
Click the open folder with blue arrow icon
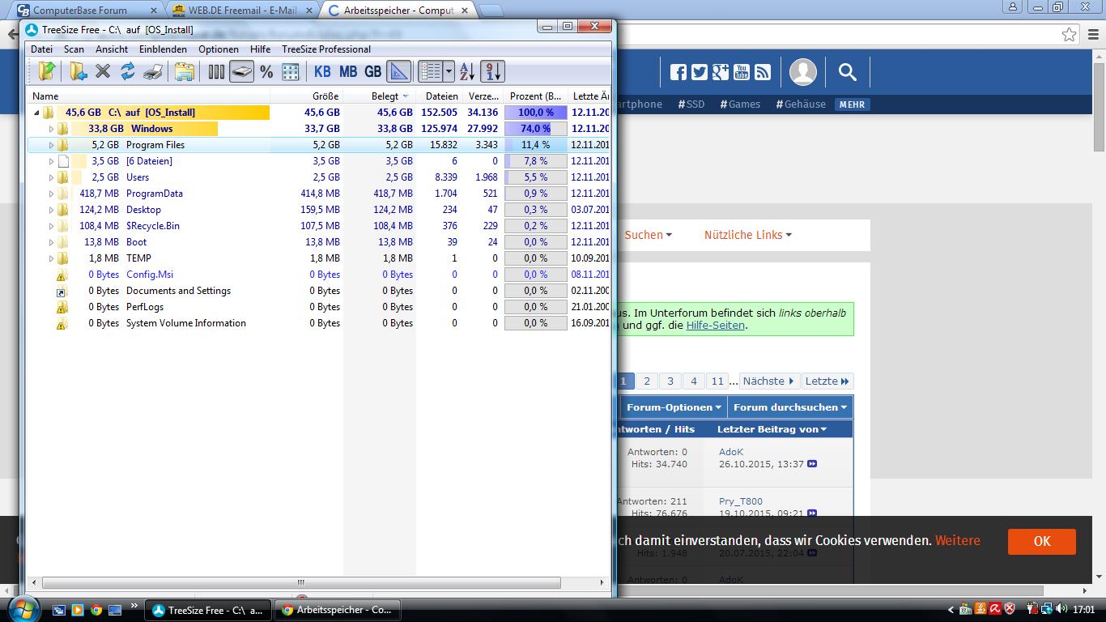coord(78,71)
